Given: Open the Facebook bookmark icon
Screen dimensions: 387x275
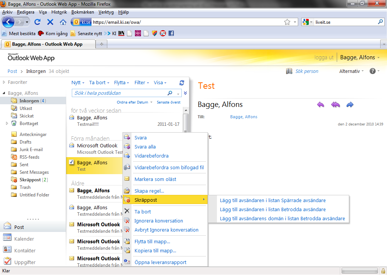Looking at the screenshot, I should point(171,33).
